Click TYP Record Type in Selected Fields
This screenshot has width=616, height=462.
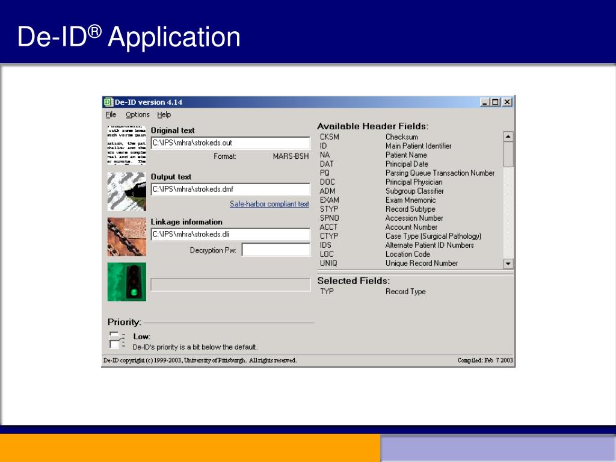pos(373,292)
